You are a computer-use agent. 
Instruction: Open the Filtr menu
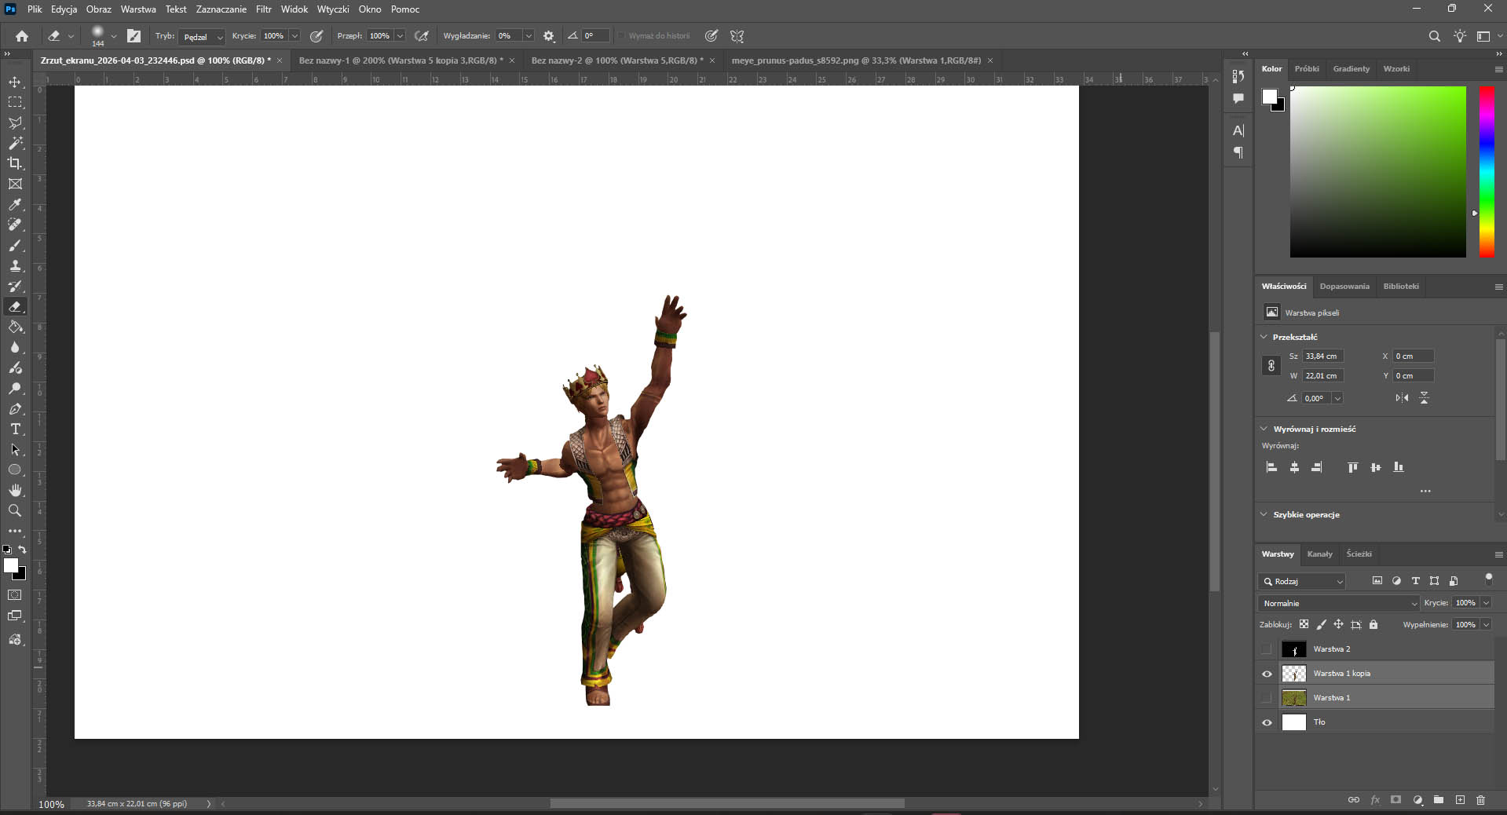pyautogui.click(x=263, y=9)
